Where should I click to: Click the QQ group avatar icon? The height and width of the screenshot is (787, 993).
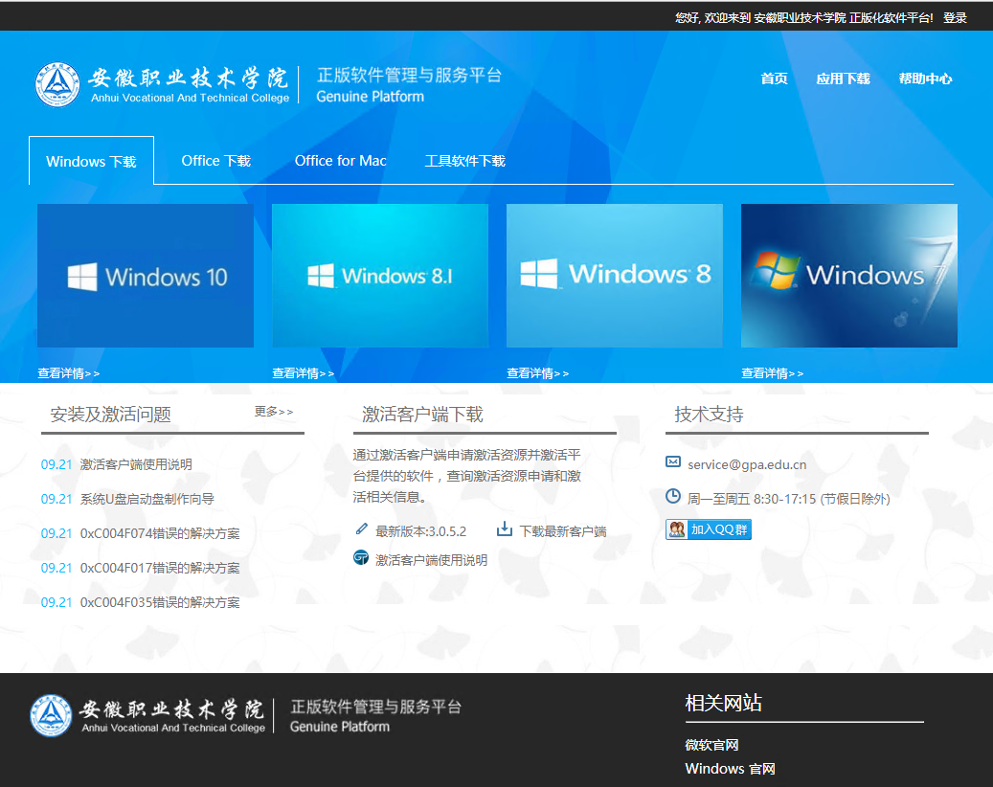click(677, 529)
